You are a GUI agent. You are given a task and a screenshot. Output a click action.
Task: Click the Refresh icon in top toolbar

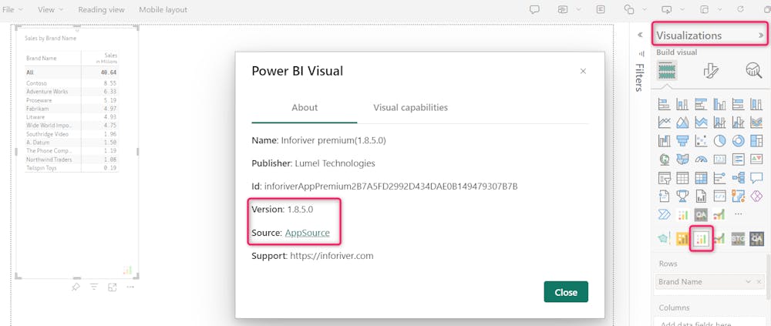coord(741,10)
